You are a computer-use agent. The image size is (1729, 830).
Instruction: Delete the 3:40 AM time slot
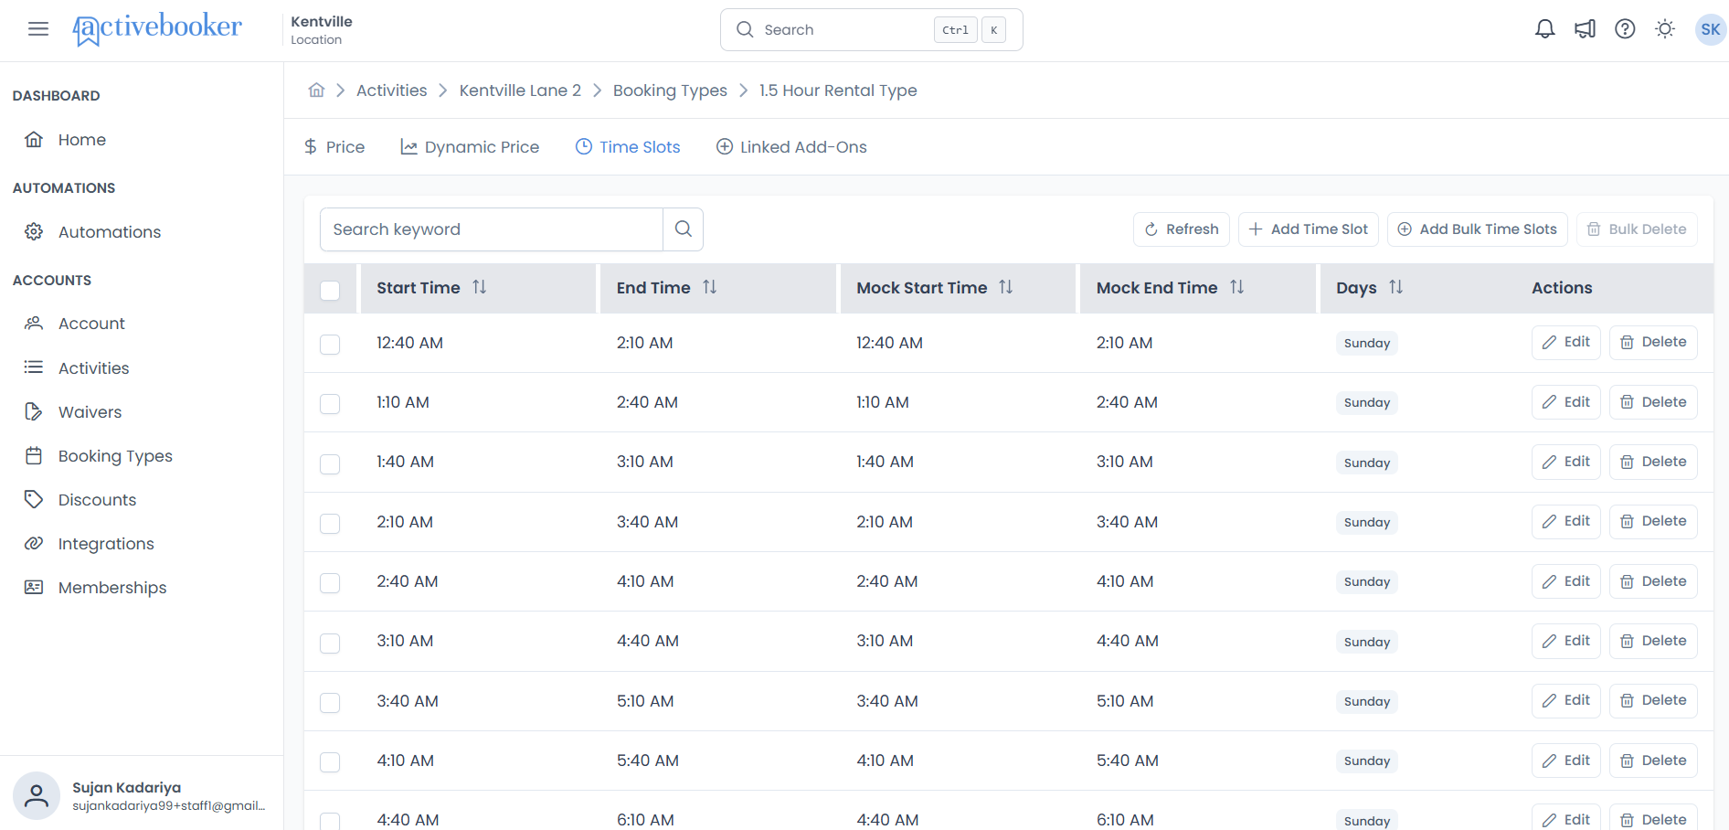[1652, 700]
